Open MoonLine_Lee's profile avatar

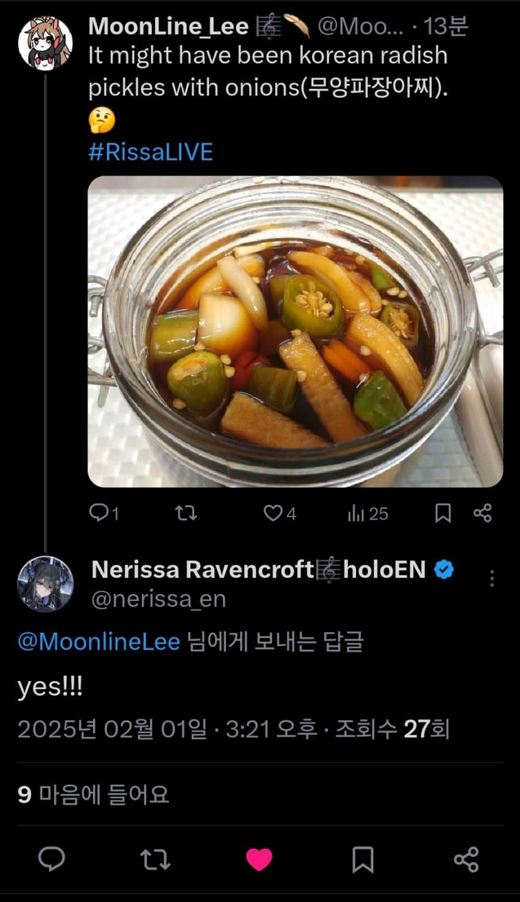coord(45,43)
